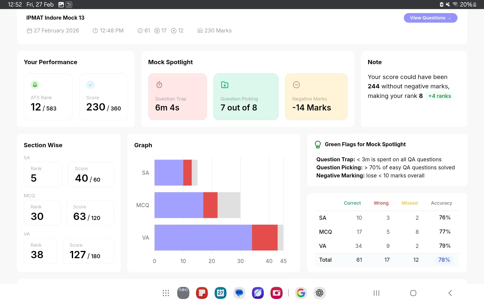Open the Question Picking 7 out of 8 card
The height and width of the screenshot is (302, 484).
246,97
